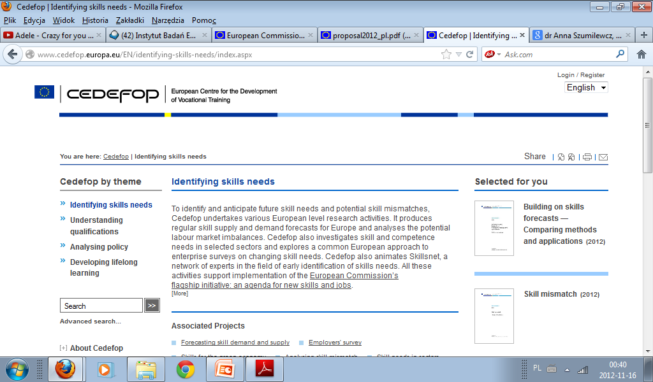
Task: Bookmark this page with the star icon
Action: (x=446, y=55)
